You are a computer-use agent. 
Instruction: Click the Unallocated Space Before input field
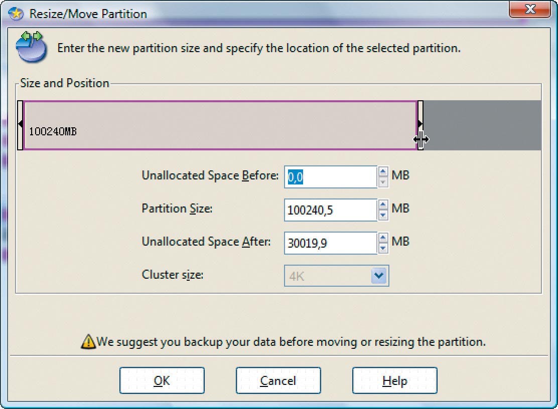click(330, 177)
